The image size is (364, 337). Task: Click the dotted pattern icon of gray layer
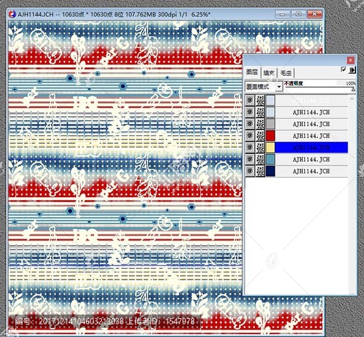click(260, 124)
